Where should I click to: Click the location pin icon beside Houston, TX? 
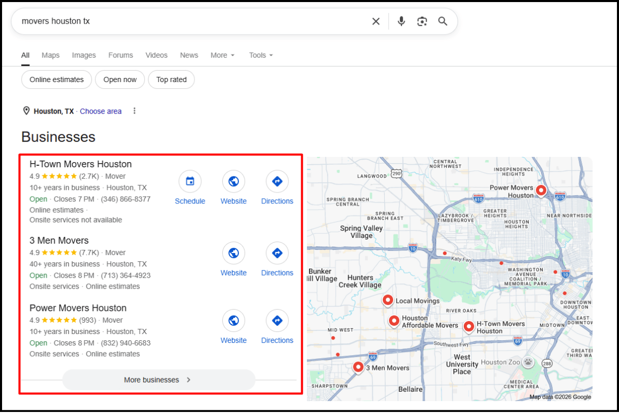click(26, 111)
